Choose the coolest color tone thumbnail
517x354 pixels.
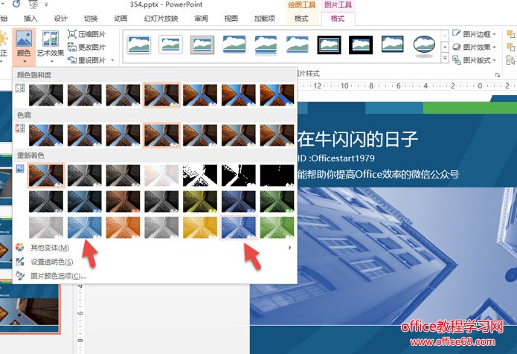click(x=46, y=135)
